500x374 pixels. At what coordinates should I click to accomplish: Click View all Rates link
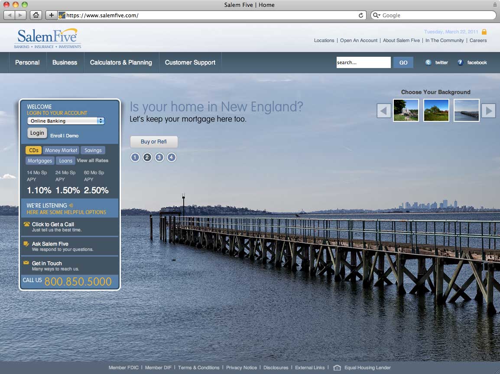point(92,160)
